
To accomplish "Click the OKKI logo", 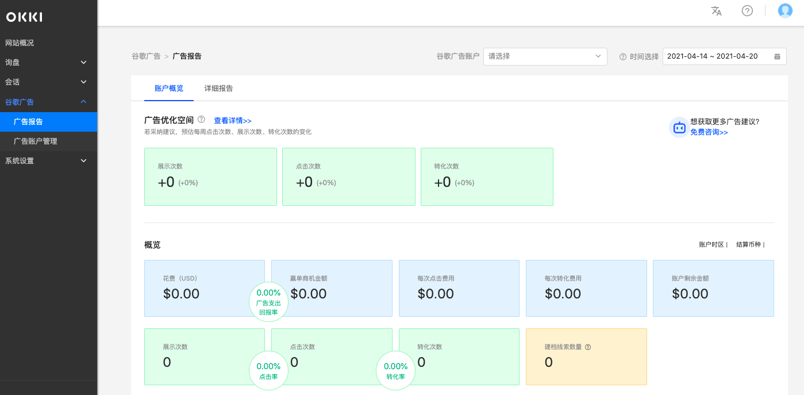I will [24, 17].
